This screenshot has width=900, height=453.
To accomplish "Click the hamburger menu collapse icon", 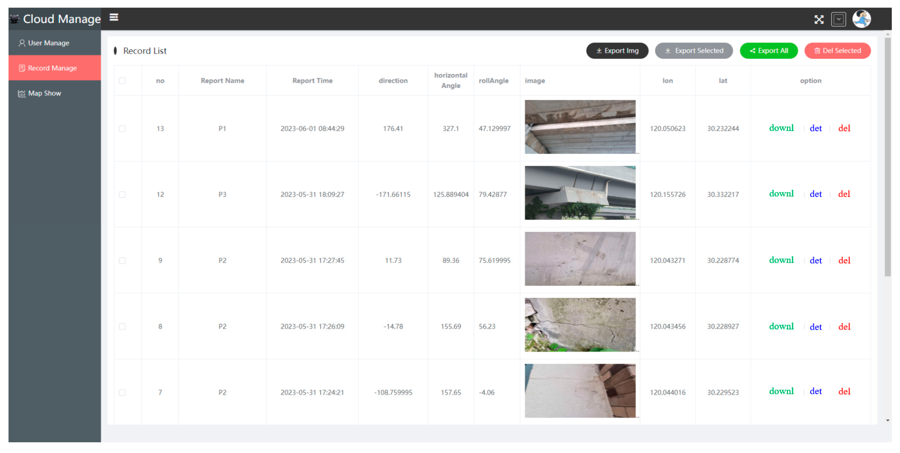I will click(114, 17).
